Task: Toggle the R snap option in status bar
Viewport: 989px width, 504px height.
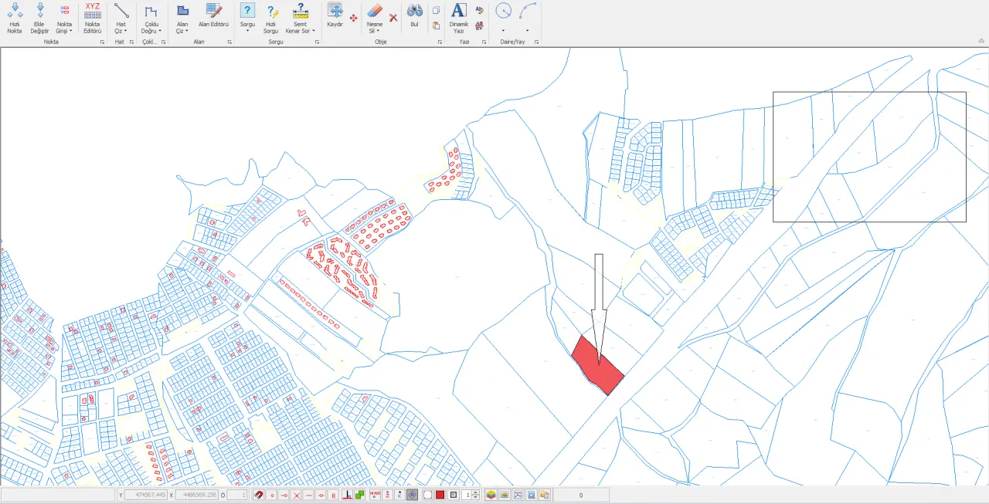Action: (x=333, y=495)
